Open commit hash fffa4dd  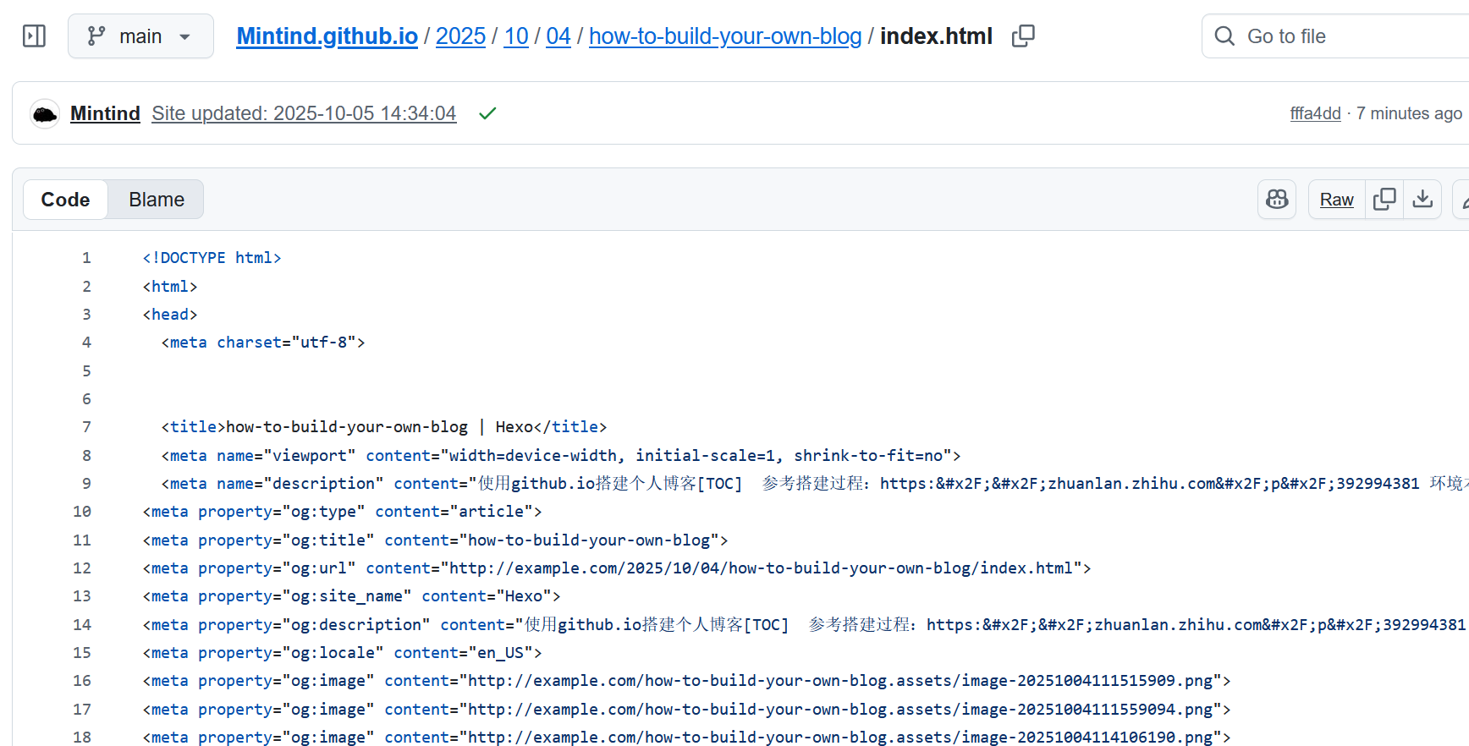click(1315, 113)
